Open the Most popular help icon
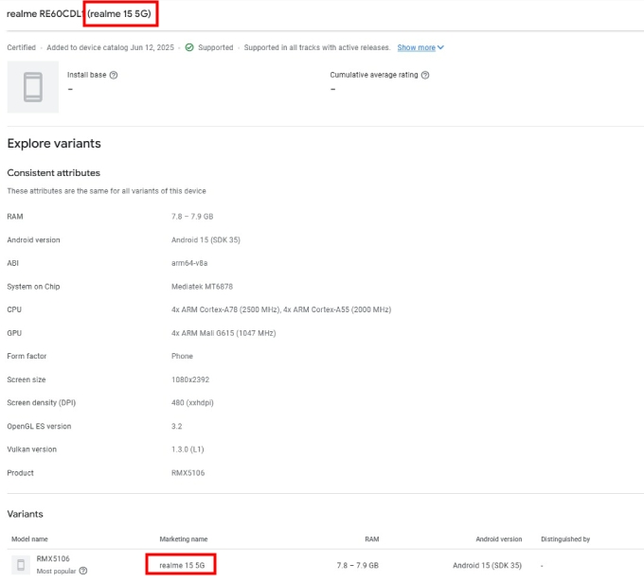The width and height of the screenshot is (644, 582). pos(83,571)
